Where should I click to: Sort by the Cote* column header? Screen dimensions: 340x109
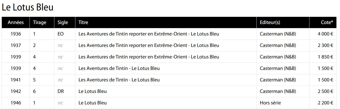pyautogui.click(x=327, y=22)
